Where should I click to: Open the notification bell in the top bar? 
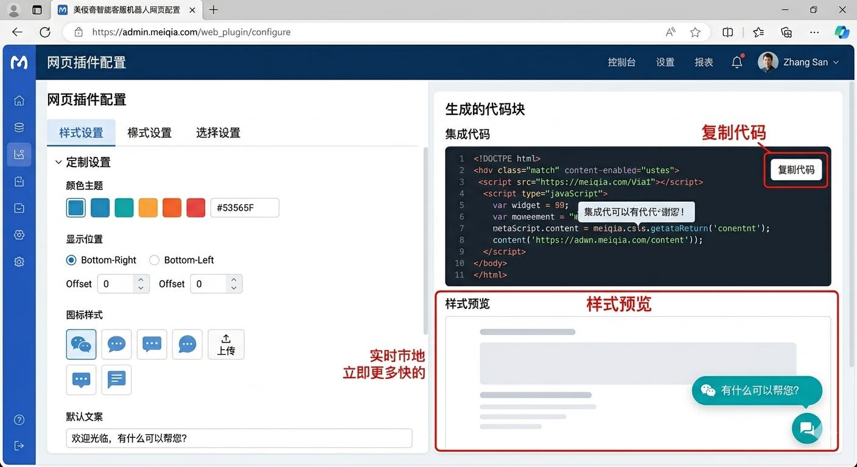736,61
